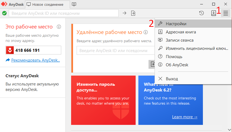Open Адресная книга menu entry
This screenshot has width=232, height=132.
coord(181,32)
